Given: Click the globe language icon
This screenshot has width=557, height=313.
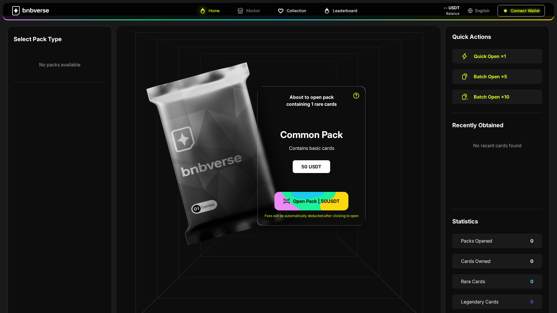Looking at the screenshot, I should point(470,11).
